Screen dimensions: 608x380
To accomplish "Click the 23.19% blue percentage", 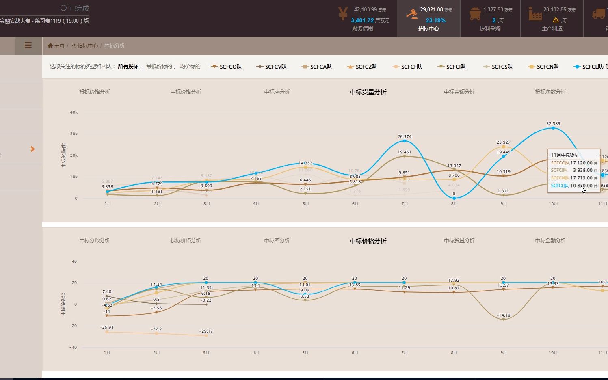I will coord(436,20).
